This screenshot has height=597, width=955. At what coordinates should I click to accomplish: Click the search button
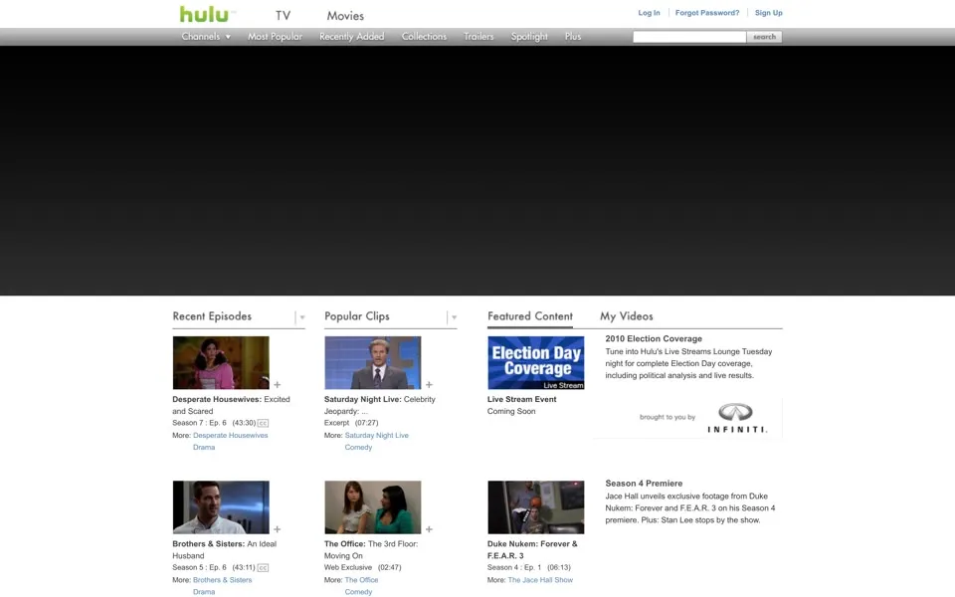(764, 37)
